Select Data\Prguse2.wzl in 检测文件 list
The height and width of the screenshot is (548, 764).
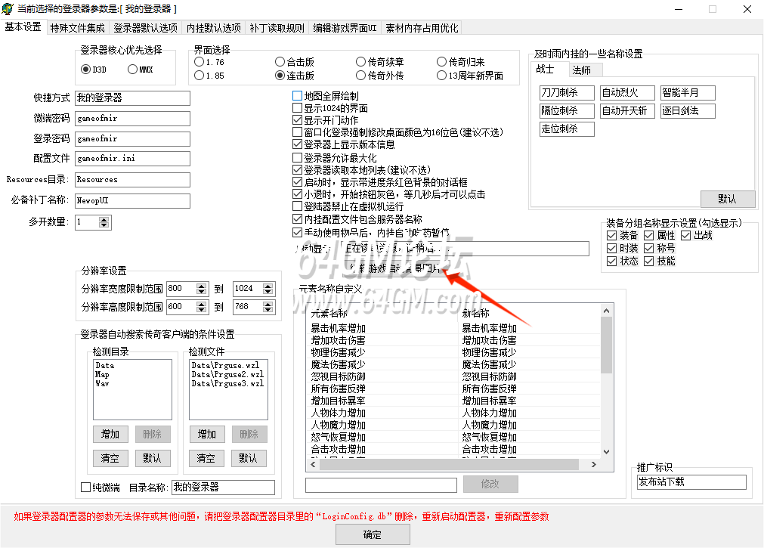pos(227,374)
